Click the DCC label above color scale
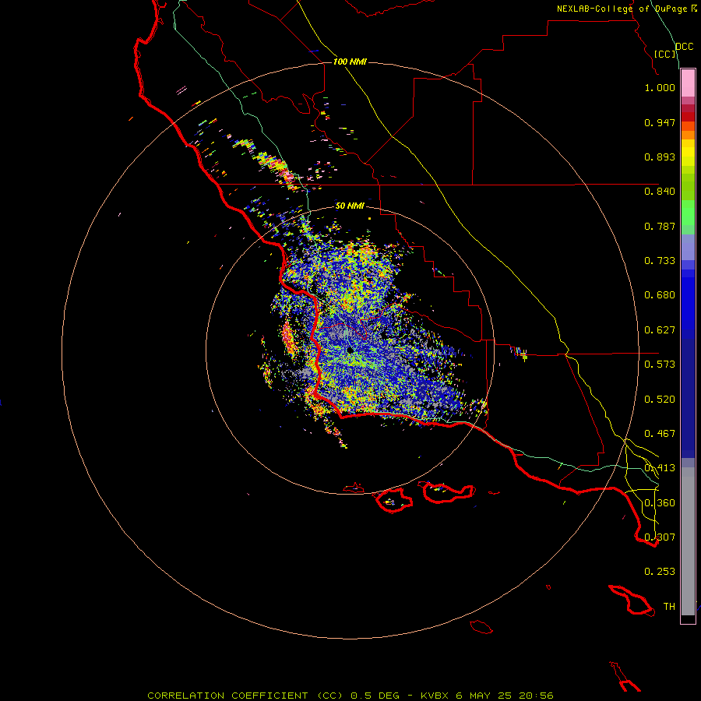The height and width of the screenshot is (701, 701). tap(685, 47)
